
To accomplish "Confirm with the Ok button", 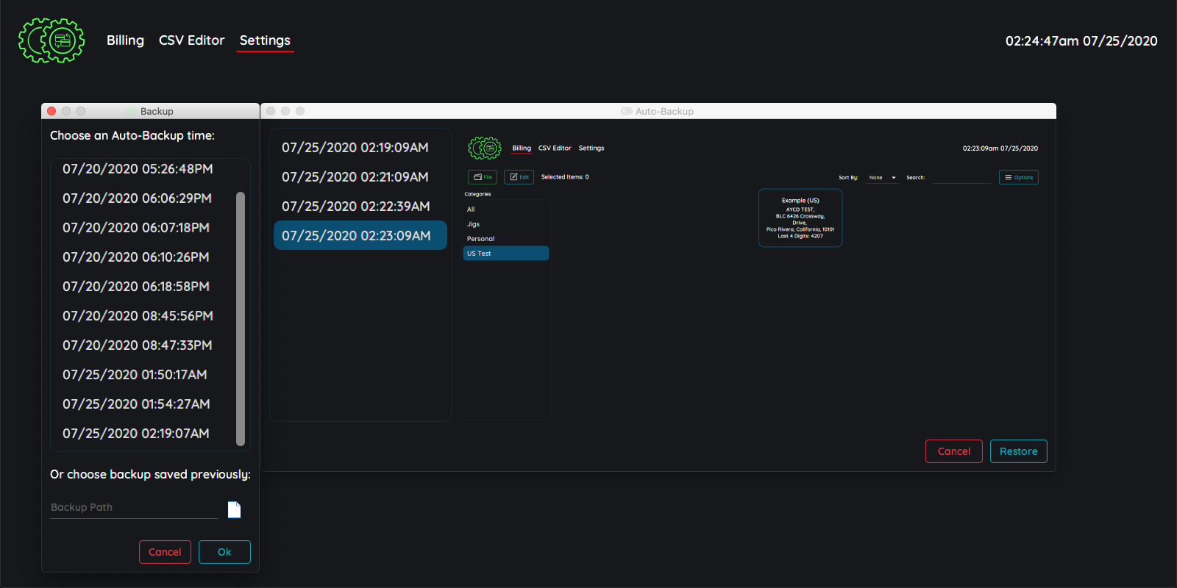I will coord(224,552).
